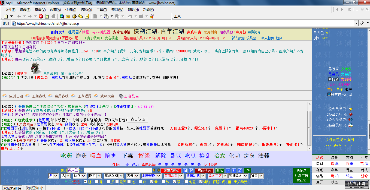Click the 吃药 action text
The height and width of the screenshot is (190, 370).
pos(66,156)
